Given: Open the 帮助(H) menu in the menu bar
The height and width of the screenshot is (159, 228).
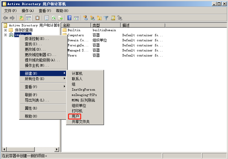Looking at the screenshot, I should [x=62, y=11].
